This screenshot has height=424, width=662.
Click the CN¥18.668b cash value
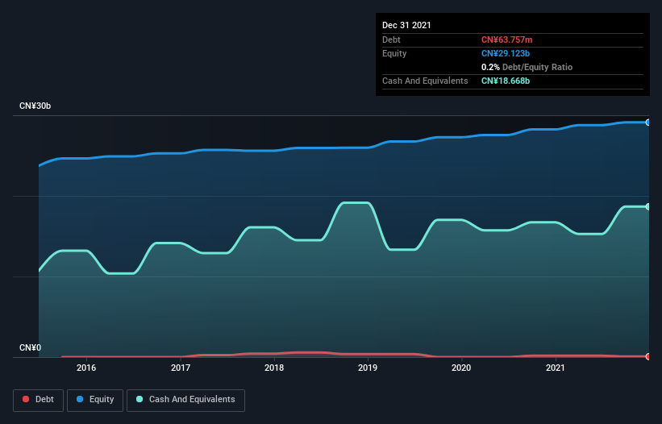tap(506, 81)
